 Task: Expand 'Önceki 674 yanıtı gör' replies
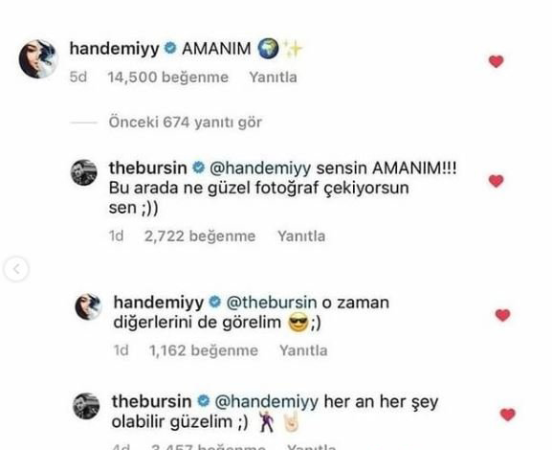click(x=186, y=123)
